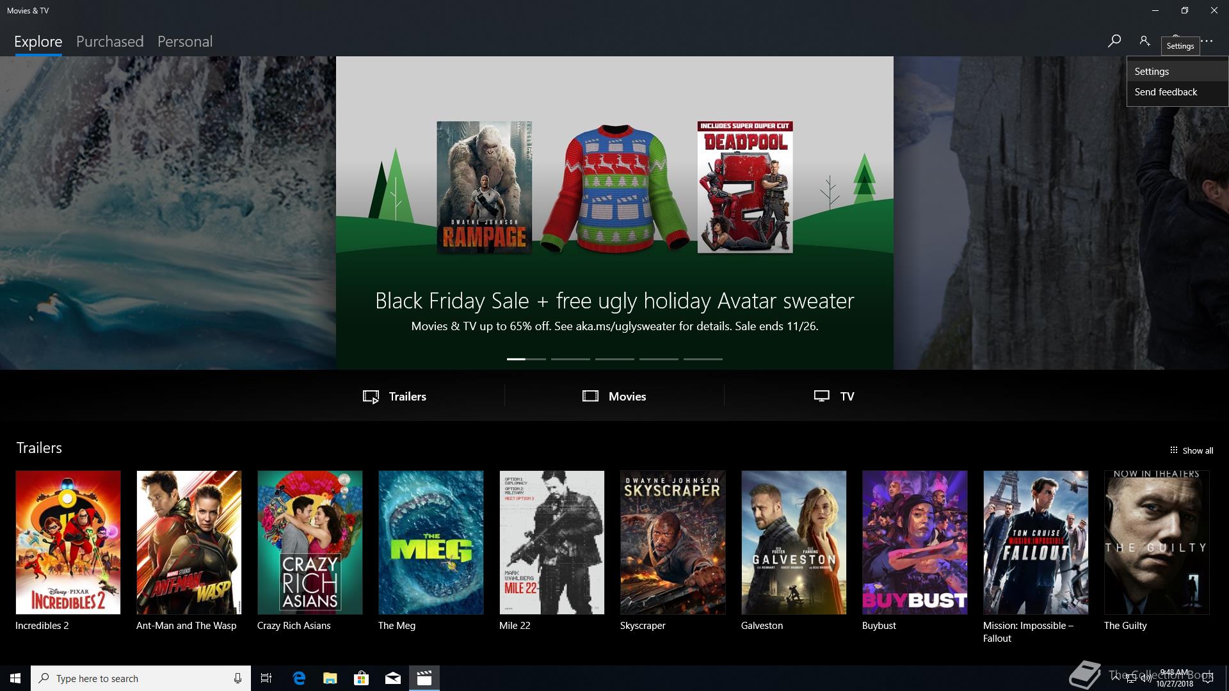Viewport: 1229px width, 691px height.
Task: Open the Buybust poster
Action: pos(915,543)
